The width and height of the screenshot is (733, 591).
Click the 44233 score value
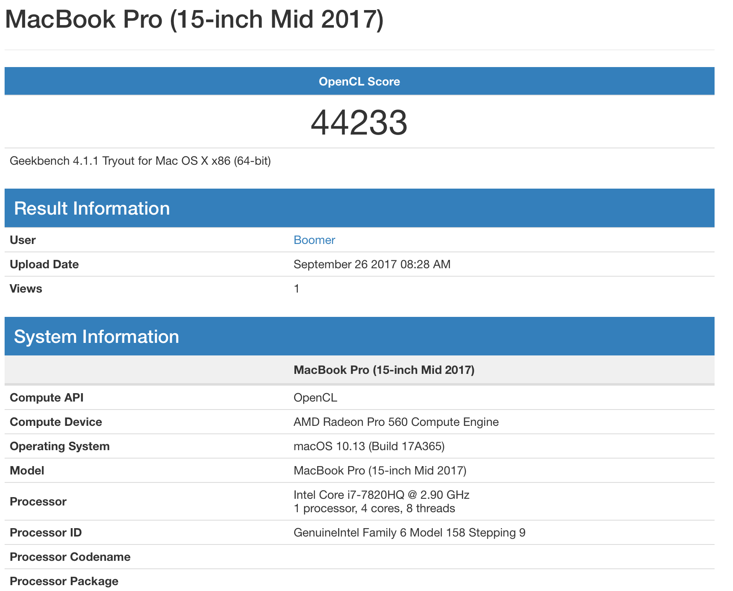(x=359, y=122)
